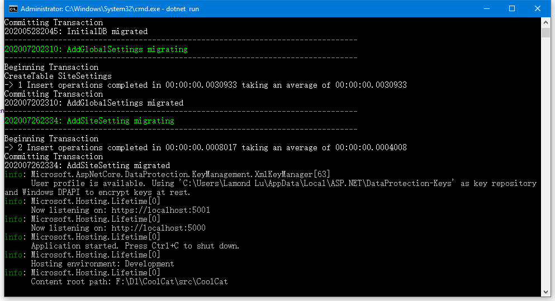This screenshot has width=555, height=301.
Task: Click the line '202007262334: AddSiteSetting migrated'
Action: [87, 165]
